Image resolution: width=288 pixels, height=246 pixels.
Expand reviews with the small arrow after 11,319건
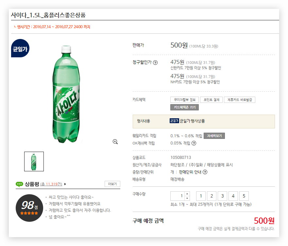pos(65,184)
